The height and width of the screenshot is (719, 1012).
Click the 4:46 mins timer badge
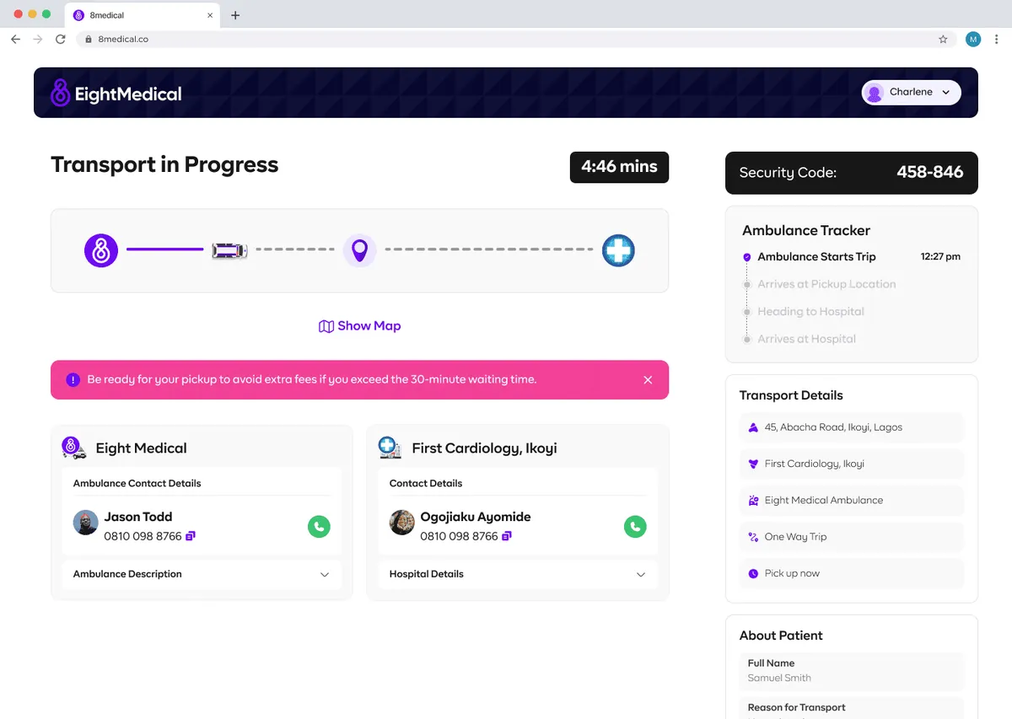point(619,167)
